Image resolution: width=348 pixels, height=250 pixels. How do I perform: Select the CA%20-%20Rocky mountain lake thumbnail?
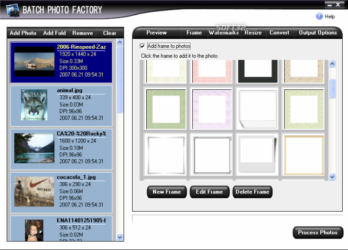click(x=34, y=148)
